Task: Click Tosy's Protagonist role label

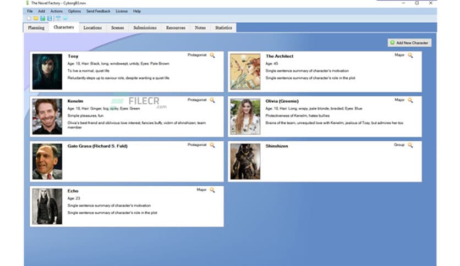Action: tap(197, 55)
